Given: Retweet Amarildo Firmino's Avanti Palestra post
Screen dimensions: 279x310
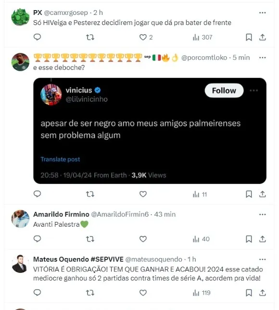Looking at the screenshot, I should [90, 239].
